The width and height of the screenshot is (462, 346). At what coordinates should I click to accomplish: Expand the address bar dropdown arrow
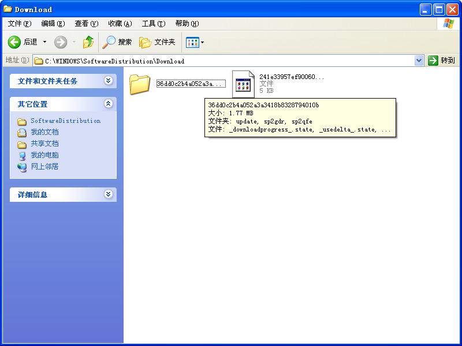(x=419, y=61)
